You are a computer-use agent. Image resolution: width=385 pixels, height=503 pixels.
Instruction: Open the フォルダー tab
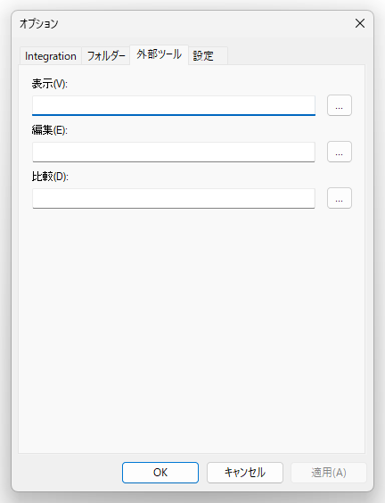click(x=106, y=56)
